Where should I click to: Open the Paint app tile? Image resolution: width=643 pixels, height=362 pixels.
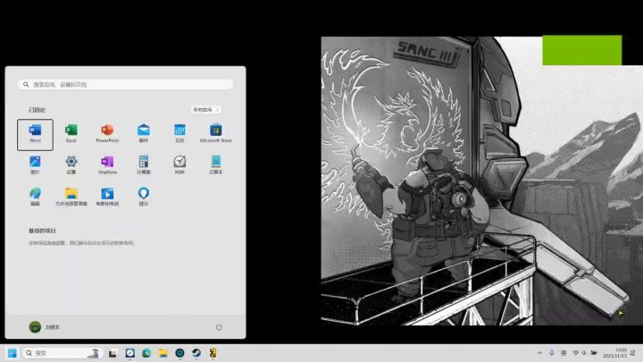35,197
